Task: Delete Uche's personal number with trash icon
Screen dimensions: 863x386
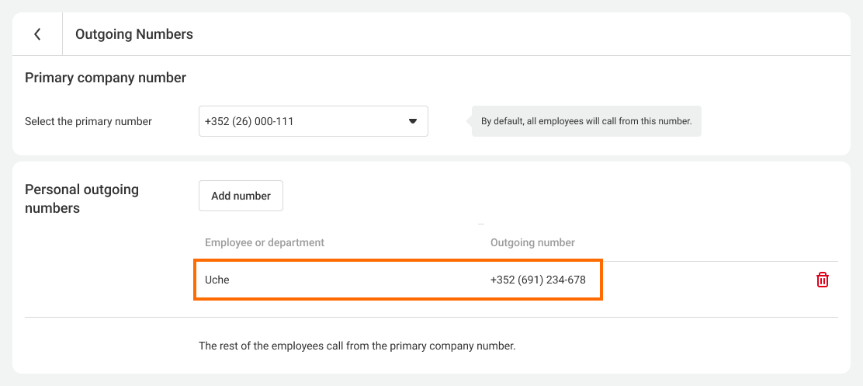Action: [823, 280]
